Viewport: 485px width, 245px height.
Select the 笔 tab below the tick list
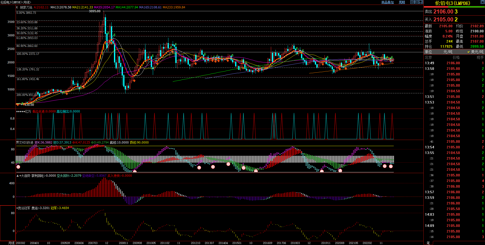428,243
